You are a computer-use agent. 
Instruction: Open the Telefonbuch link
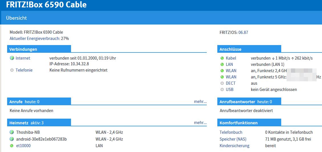point(231,132)
